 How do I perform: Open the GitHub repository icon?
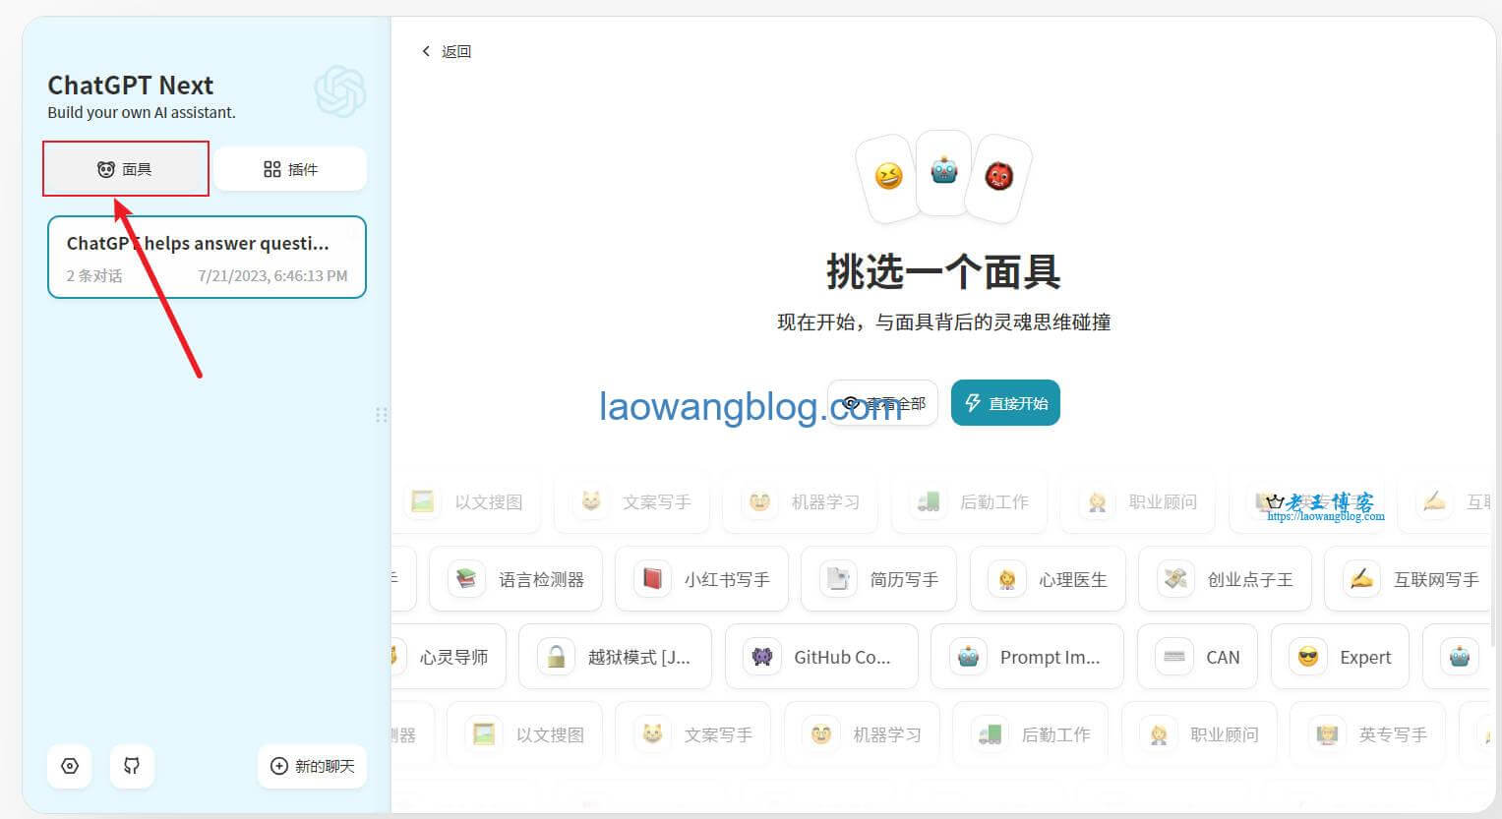pyautogui.click(x=132, y=766)
